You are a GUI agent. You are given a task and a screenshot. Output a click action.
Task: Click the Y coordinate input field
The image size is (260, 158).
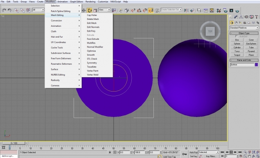coord(140,152)
